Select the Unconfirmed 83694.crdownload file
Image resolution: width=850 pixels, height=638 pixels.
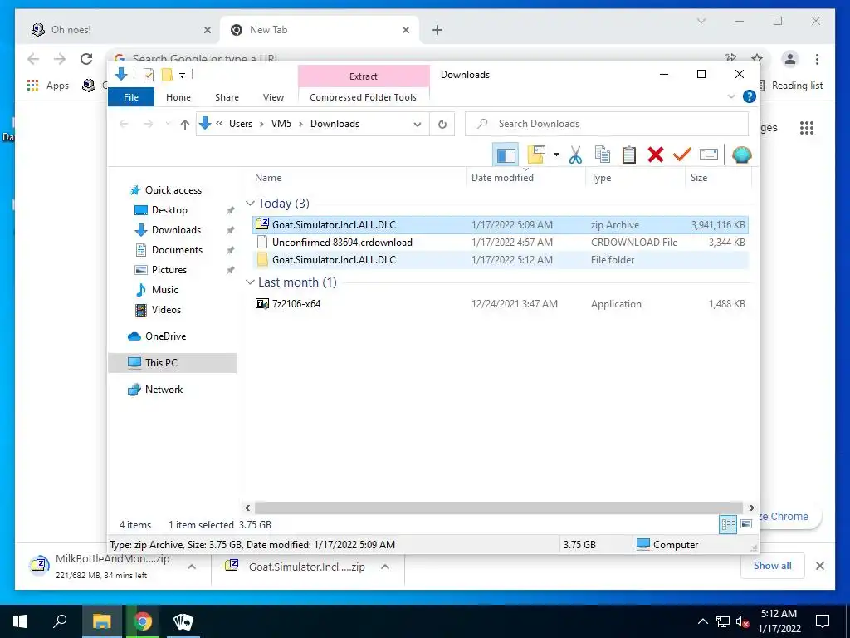(x=500, y=242)
